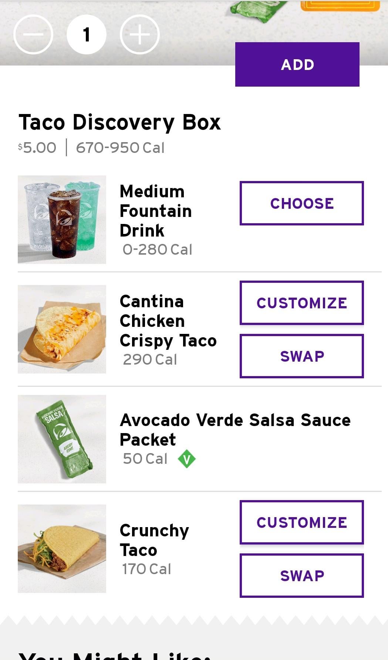Tap the Cantina Chicken Crispy Taco name
Image resolution: width=388 pixels, height=660 pixels.
point(168,321)
